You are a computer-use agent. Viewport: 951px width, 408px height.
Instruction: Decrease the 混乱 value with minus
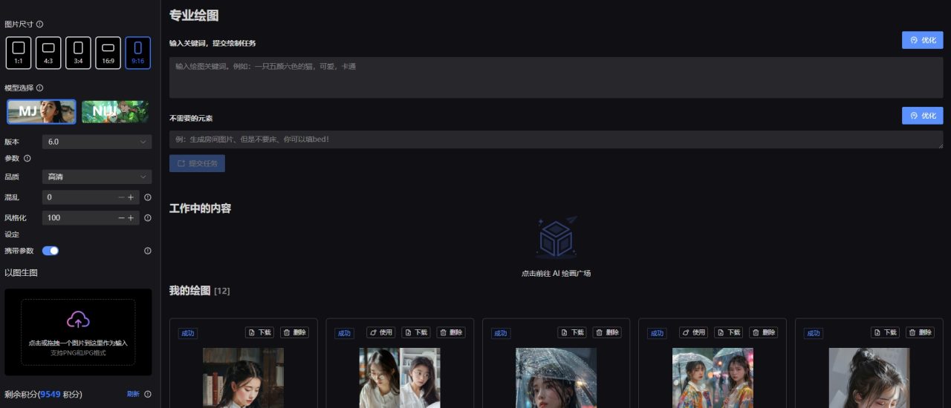[121, 197]
